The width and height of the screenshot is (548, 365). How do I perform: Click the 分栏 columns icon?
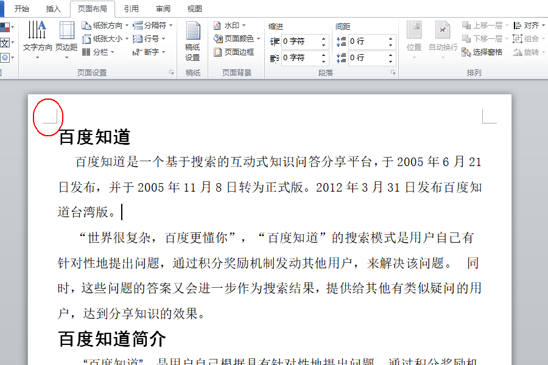(86, 52)
